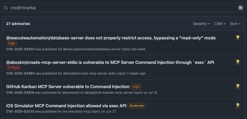
Task: Open the database-server read-only bypass advisory
Action: pos(111,38)
